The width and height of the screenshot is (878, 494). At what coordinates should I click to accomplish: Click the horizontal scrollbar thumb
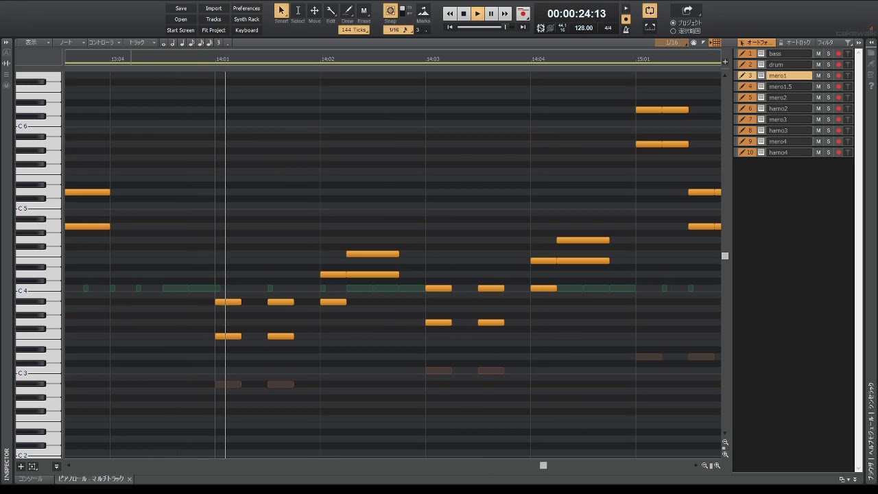pyautogui.click(x=543, y=465)
